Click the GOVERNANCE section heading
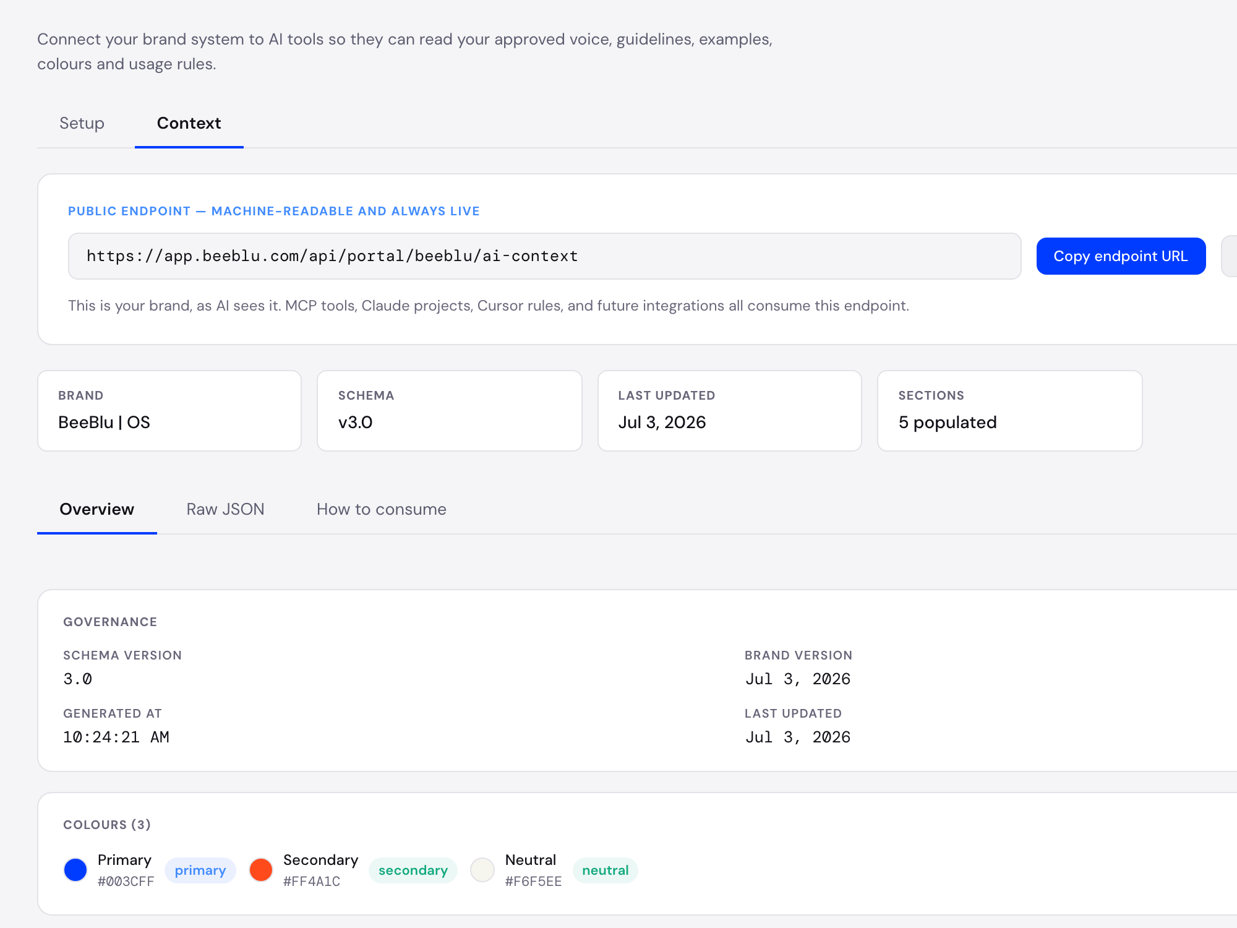This screenshot has width=1237, height=928. click(x=110, y=622)
